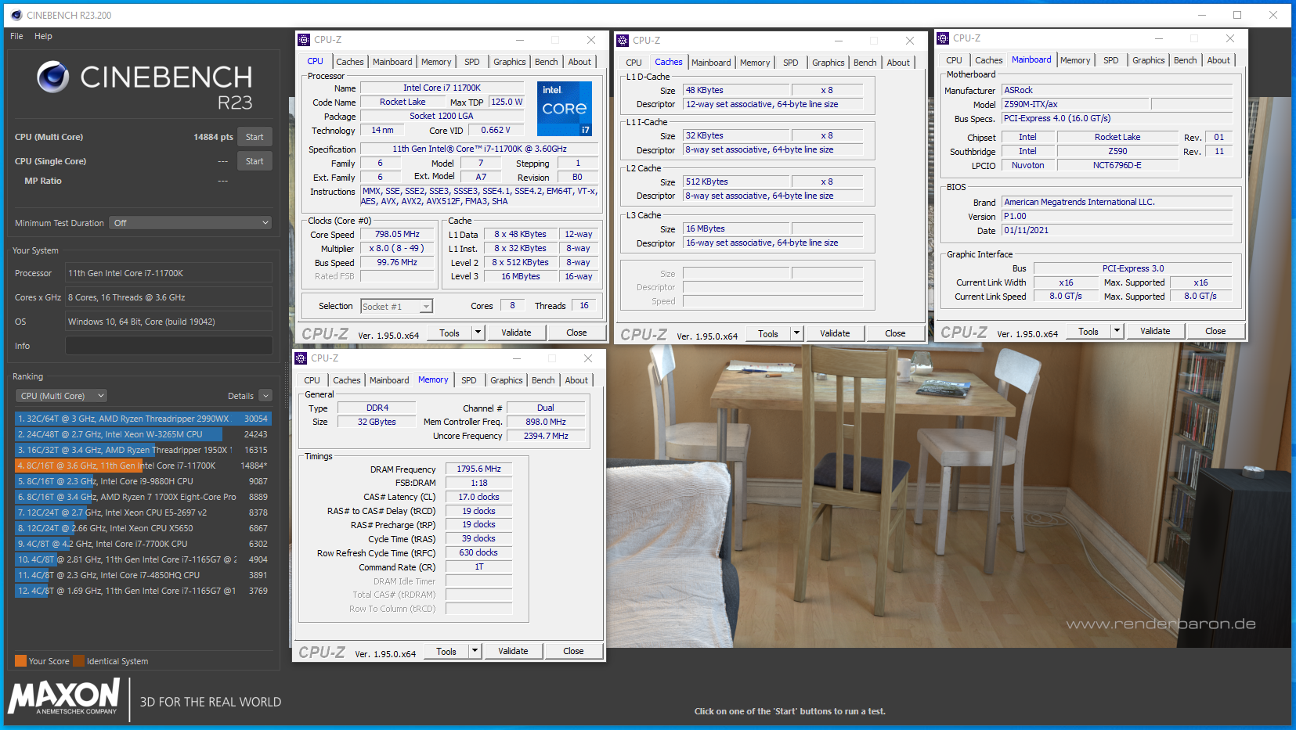Start the CPU Single Core test

(x=255, y=161)
